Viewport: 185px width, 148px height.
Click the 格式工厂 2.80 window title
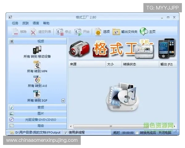coord(86,17)
